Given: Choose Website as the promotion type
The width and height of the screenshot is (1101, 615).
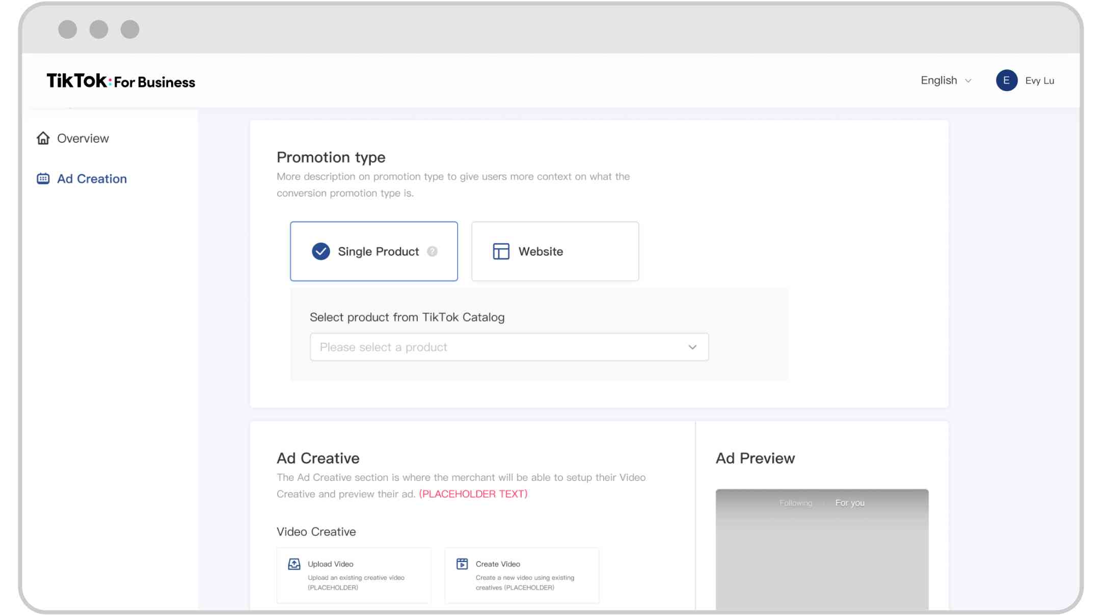Looking at the screenshot, I should coord(554,251).
